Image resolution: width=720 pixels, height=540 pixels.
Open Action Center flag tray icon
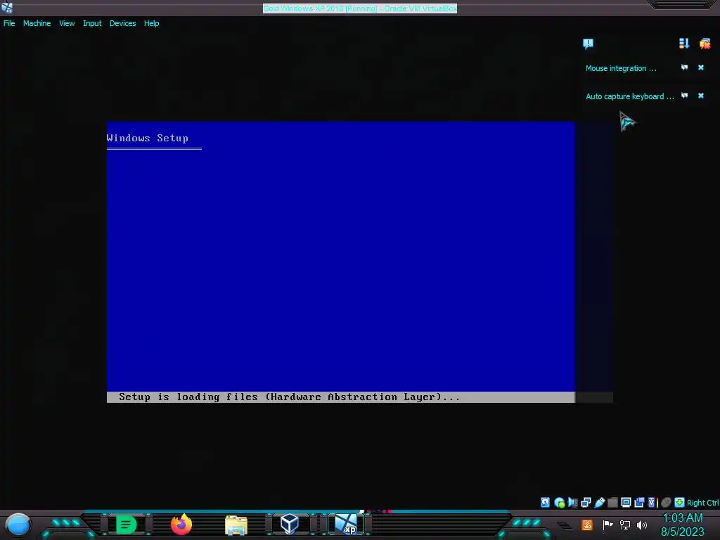pyautogui.click(x=607, y=525)
